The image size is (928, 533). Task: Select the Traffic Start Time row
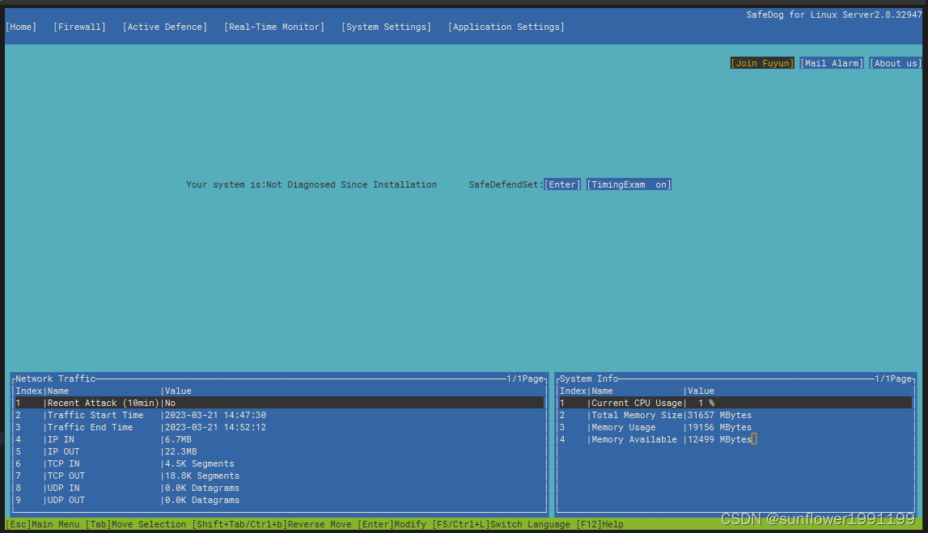pyautogui.click(x=279, y=415)
